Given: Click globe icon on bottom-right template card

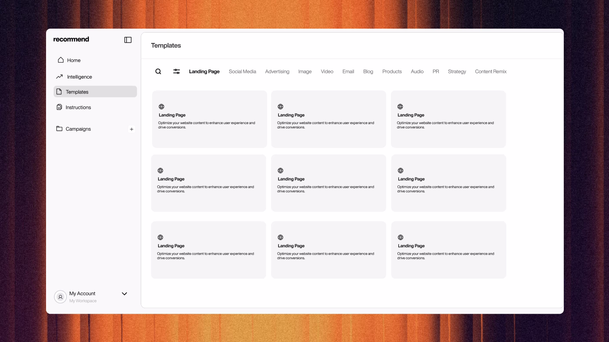Looking at the screenshot, I should pos(400,237).
